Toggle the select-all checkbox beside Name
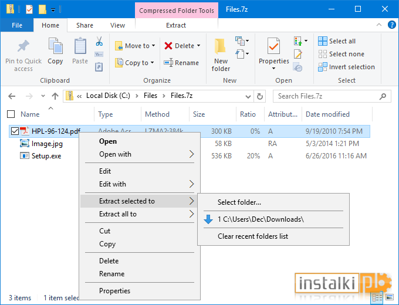Screen dimensions: 399x305 (x=11, y=114)
